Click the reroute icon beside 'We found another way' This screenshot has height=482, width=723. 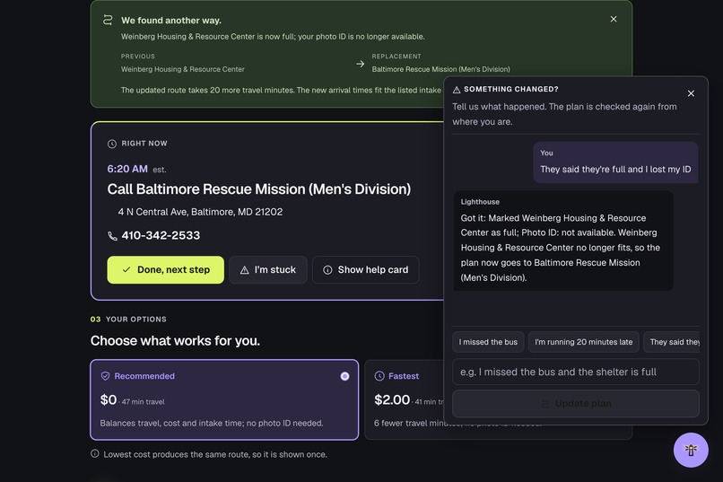pos(108,20)
